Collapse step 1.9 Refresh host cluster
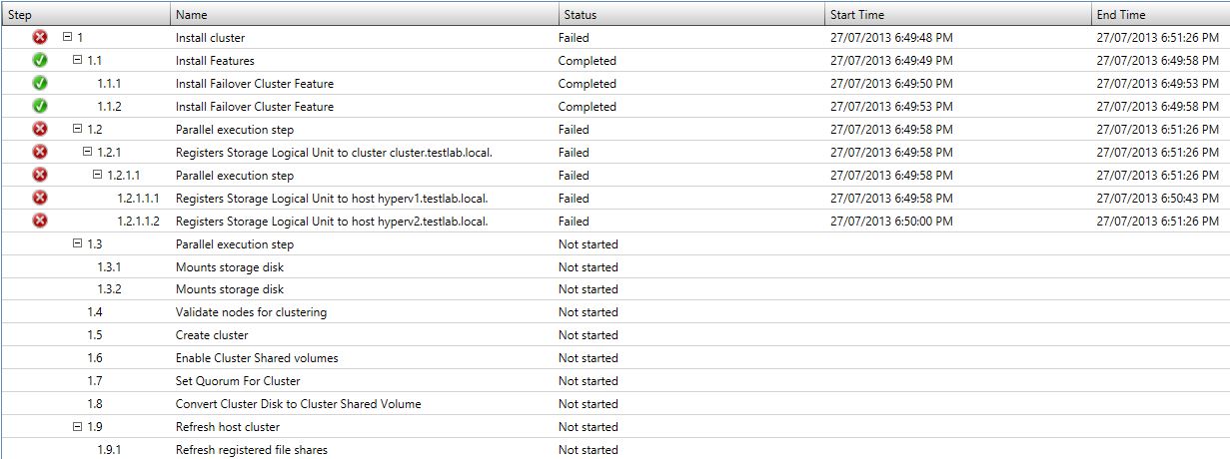 [x=78, y=427]
